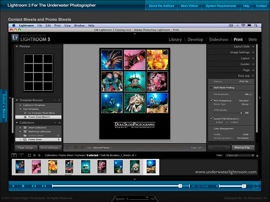Mute the video player speaker icon

tap(217, 186)
